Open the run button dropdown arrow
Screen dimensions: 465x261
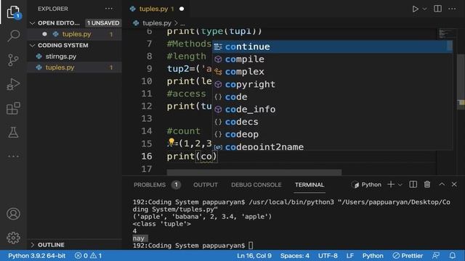pyautogui.click(x=424, y=9)
